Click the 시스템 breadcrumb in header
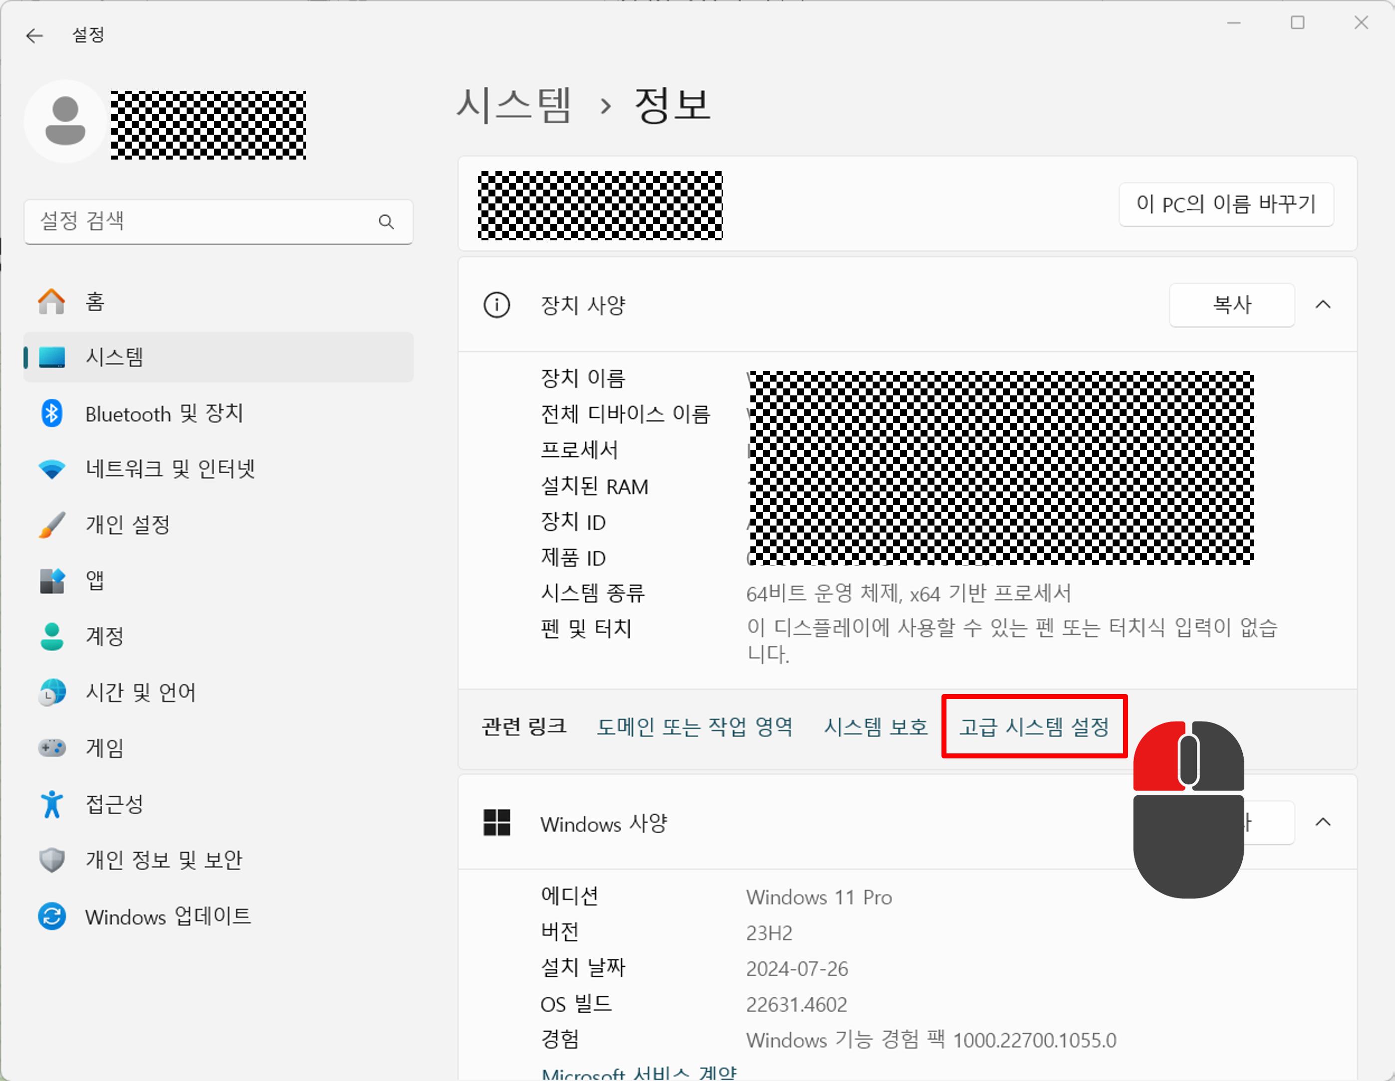 point(513,105)
